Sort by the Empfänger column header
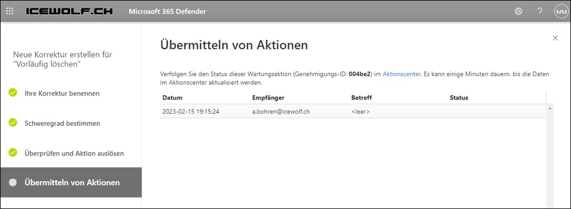Screen dimensions: 571x209 pyautogui.click(x=268, y=98)
